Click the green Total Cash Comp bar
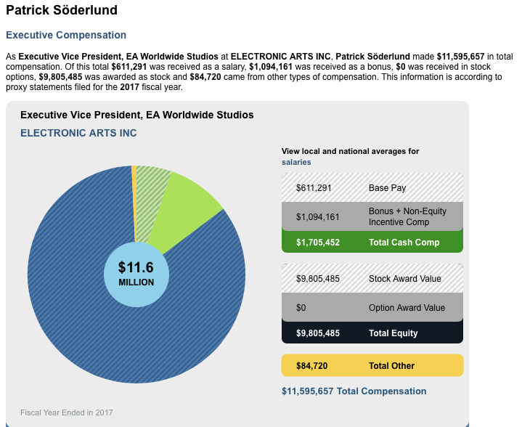 (x=372, y=243)
